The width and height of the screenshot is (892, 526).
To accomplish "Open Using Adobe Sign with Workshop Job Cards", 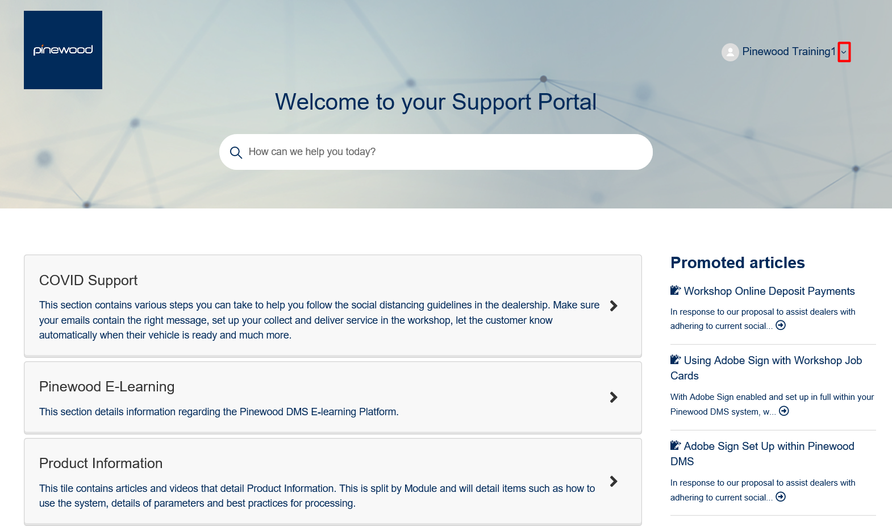I will [766, 368].
